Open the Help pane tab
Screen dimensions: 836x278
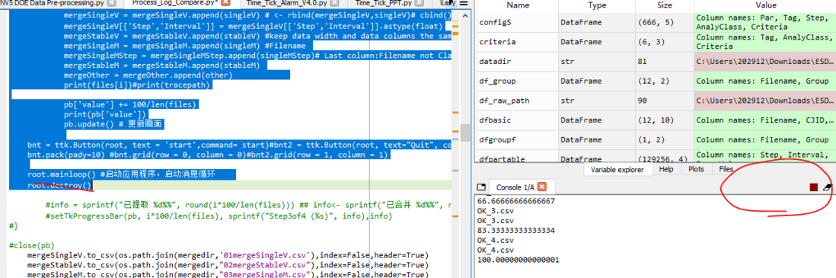coord(666,169)
